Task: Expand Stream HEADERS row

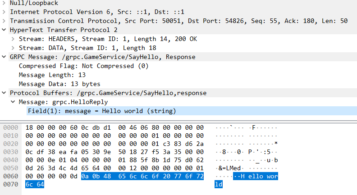Action: 13,39
